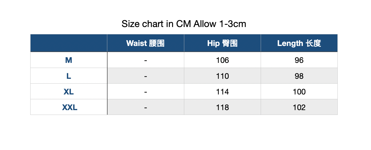This screenshot has width=371, height=150.
Task: Select the length value 96 cell
Action: point(299,60)
